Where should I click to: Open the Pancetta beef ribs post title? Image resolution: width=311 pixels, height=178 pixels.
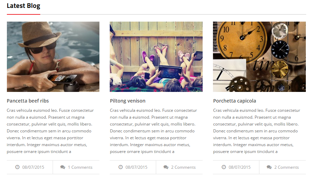pos(28,101)
